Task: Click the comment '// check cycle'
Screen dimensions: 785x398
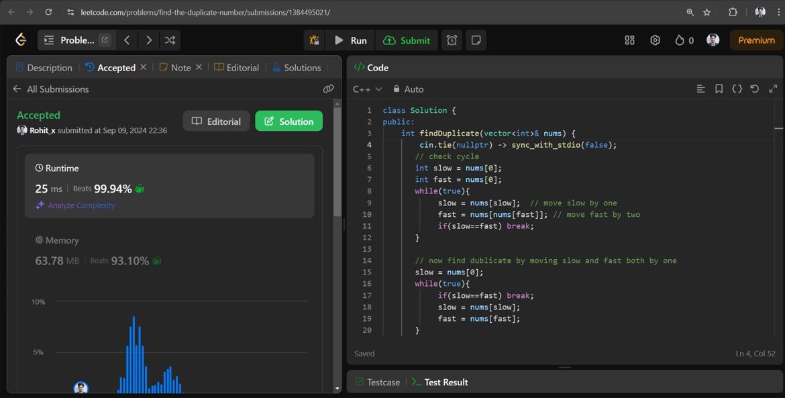Action: (447, 156)
